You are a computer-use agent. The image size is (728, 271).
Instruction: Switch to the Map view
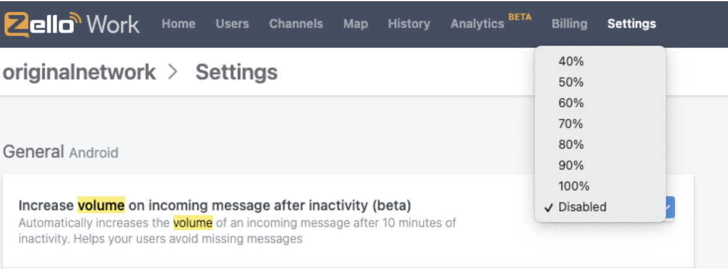click(356, 24)
